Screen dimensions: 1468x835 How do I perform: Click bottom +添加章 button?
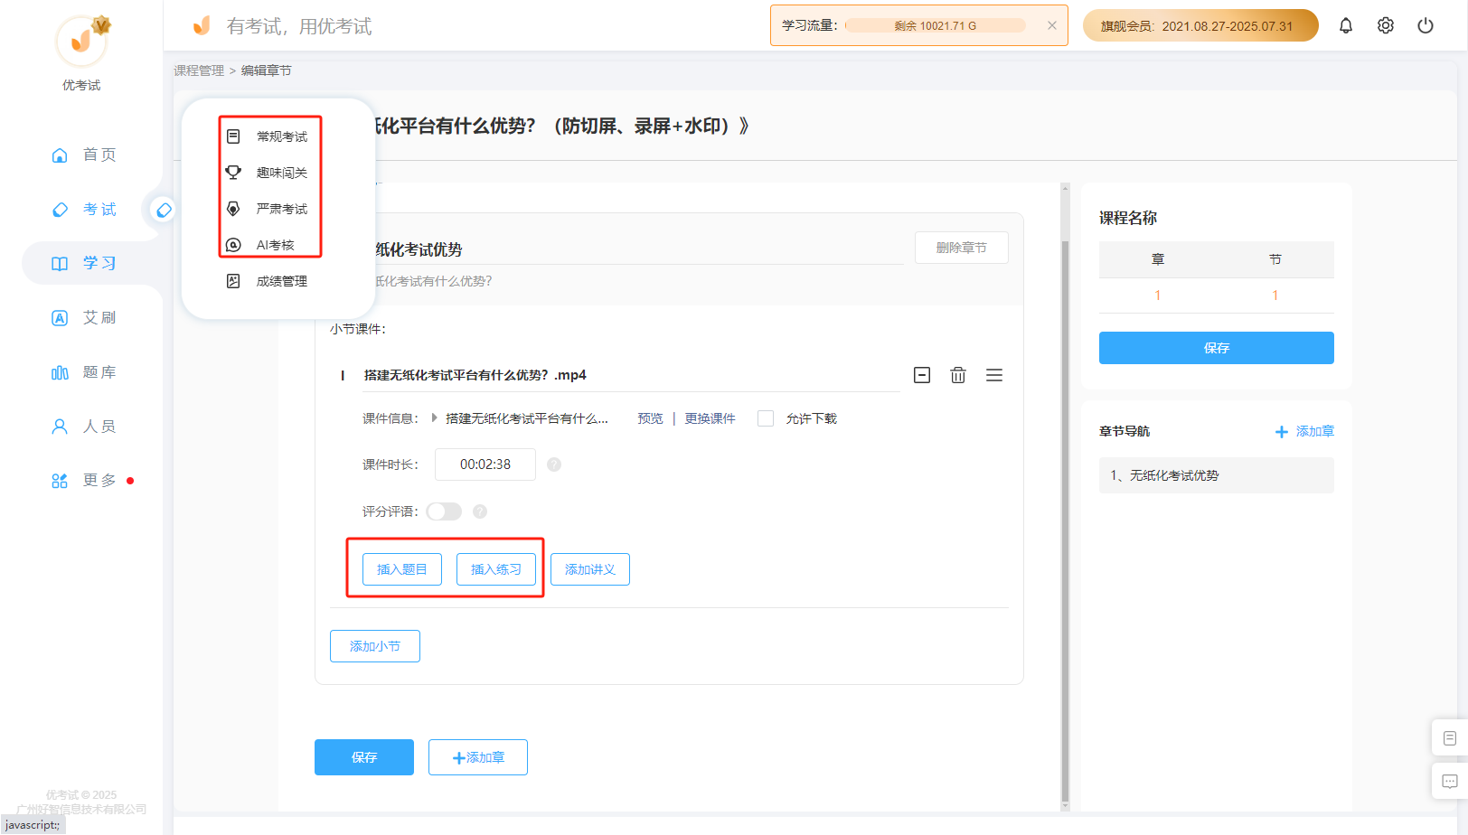[478, 757]
